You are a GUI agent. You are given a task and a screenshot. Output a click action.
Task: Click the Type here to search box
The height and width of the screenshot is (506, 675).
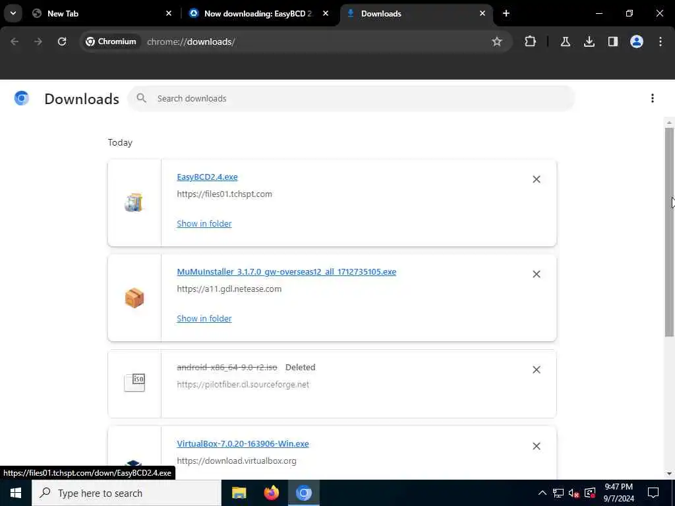[126, 493]
